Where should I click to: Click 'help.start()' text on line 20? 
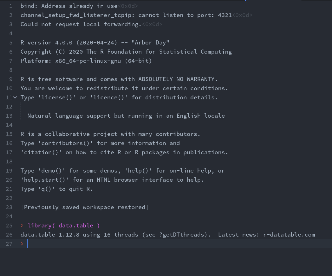pos(45,180)
